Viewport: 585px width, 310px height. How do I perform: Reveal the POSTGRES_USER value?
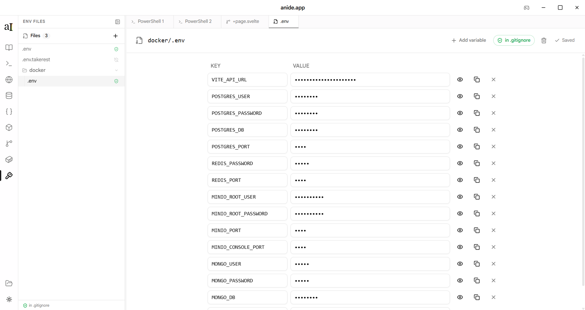pyautogui.click(x=460, y=96)
